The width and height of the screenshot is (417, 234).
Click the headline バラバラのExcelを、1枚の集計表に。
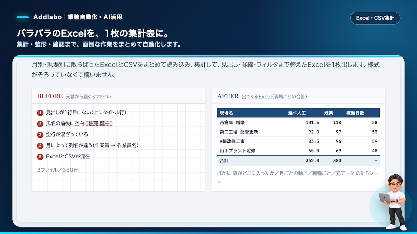(93, 33)
